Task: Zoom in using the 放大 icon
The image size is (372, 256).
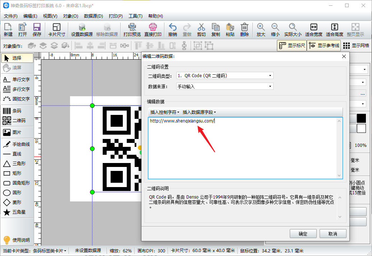Action: [261, 30]
